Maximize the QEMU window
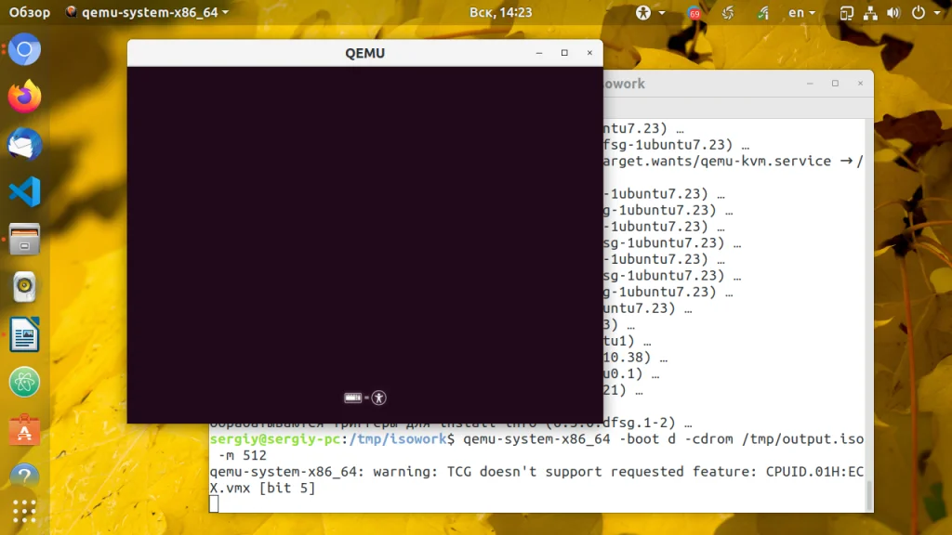Viewport: 952px width, 535px height. click(564, 53)
